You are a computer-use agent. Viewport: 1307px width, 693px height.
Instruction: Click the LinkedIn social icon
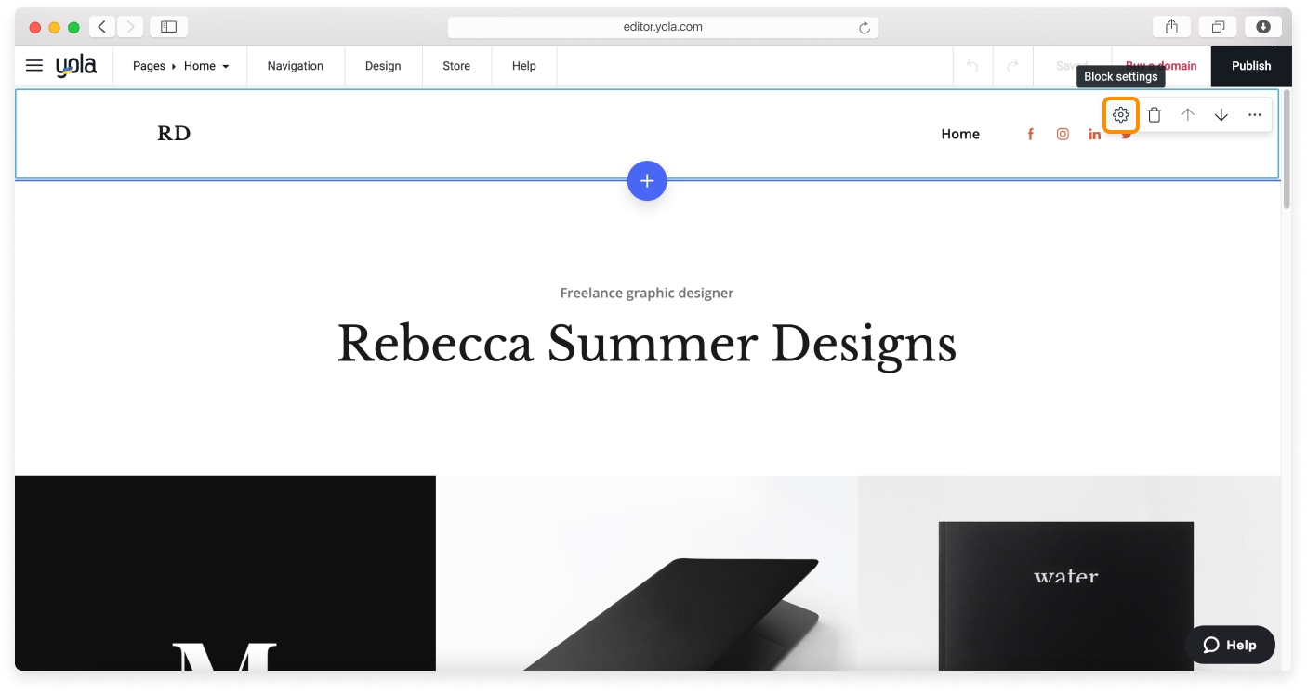1094,135
